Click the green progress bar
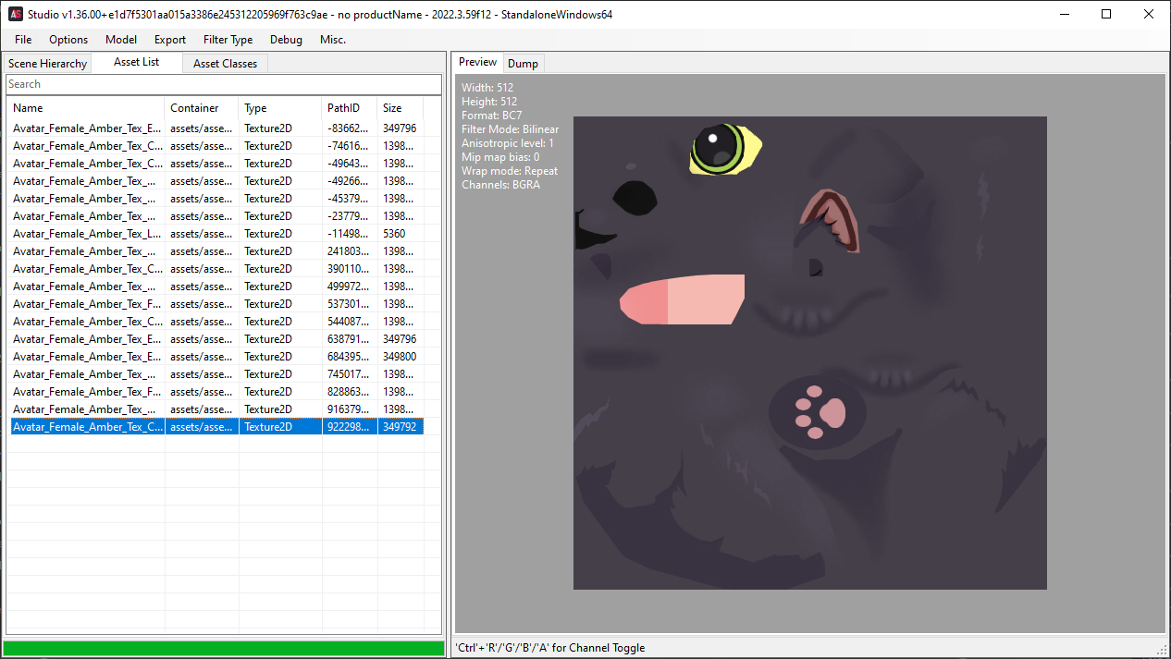This screenshot has width=1171, height=659. coord(224,648)
